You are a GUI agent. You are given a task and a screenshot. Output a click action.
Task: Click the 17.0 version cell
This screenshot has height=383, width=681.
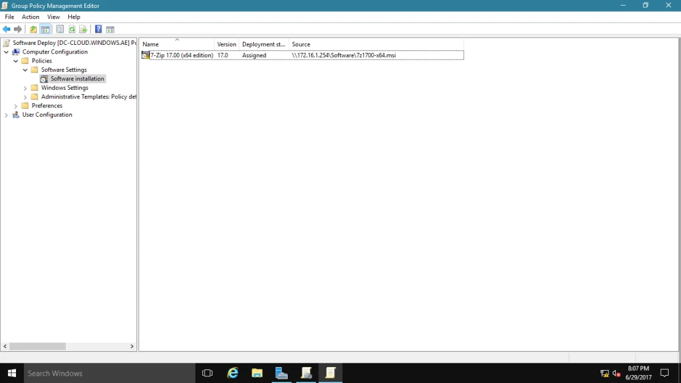[223, 55]
